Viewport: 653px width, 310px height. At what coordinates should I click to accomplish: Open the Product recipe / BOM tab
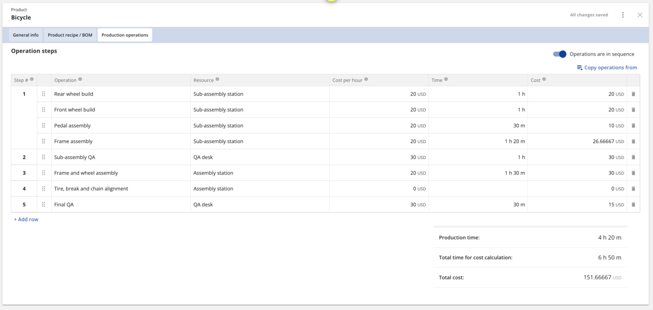tap(70, 35)
